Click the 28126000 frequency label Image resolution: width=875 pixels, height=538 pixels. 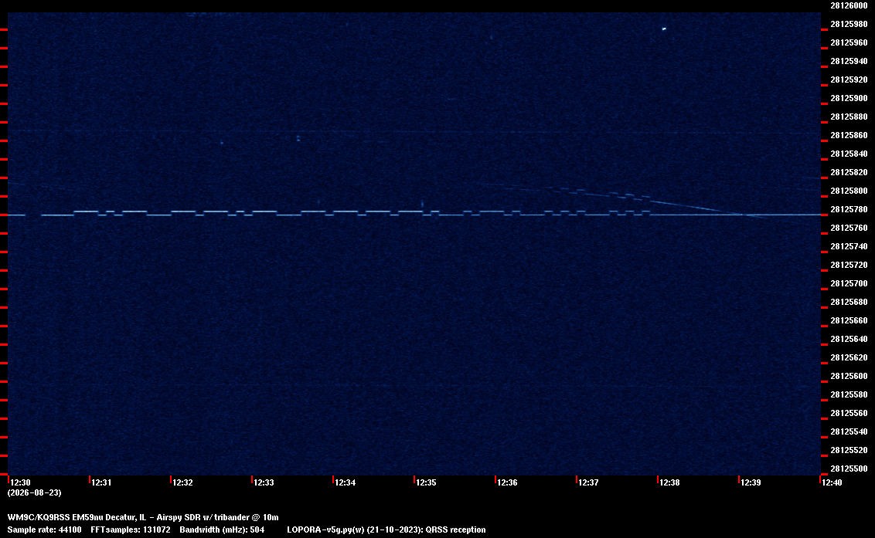pos(849,5)
